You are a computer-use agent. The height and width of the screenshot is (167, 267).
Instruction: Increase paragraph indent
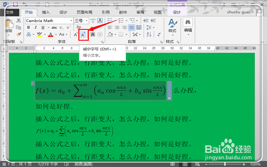point(153,21)
